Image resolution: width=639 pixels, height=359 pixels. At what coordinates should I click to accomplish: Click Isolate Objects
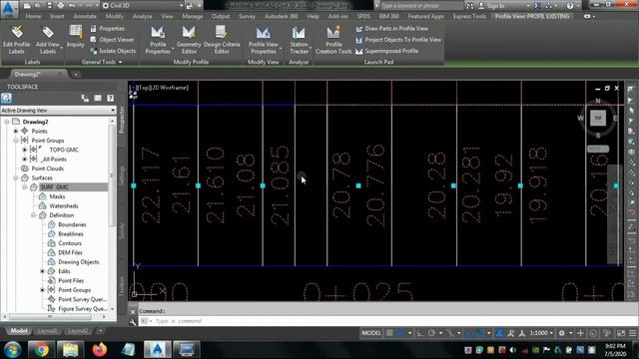click(113, 51)
